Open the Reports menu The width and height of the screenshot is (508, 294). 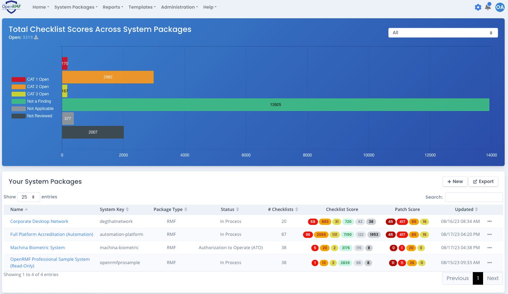[x=113, y=7]
